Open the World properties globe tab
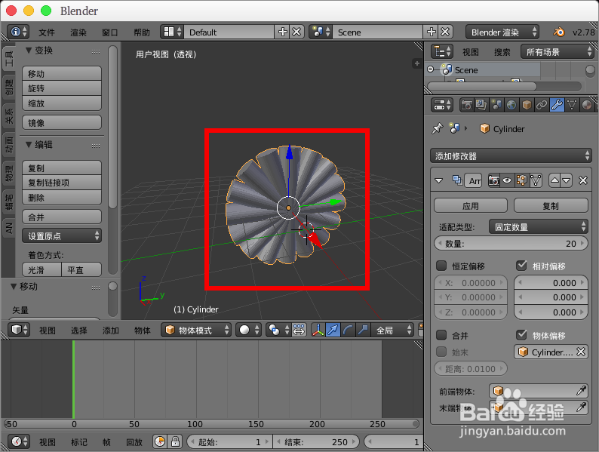This screenshot has height=452, width=599. click(x=511, y=105)
